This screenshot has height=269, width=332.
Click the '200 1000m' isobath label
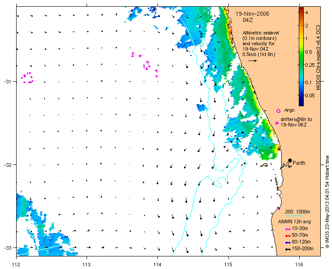point(297,212)
